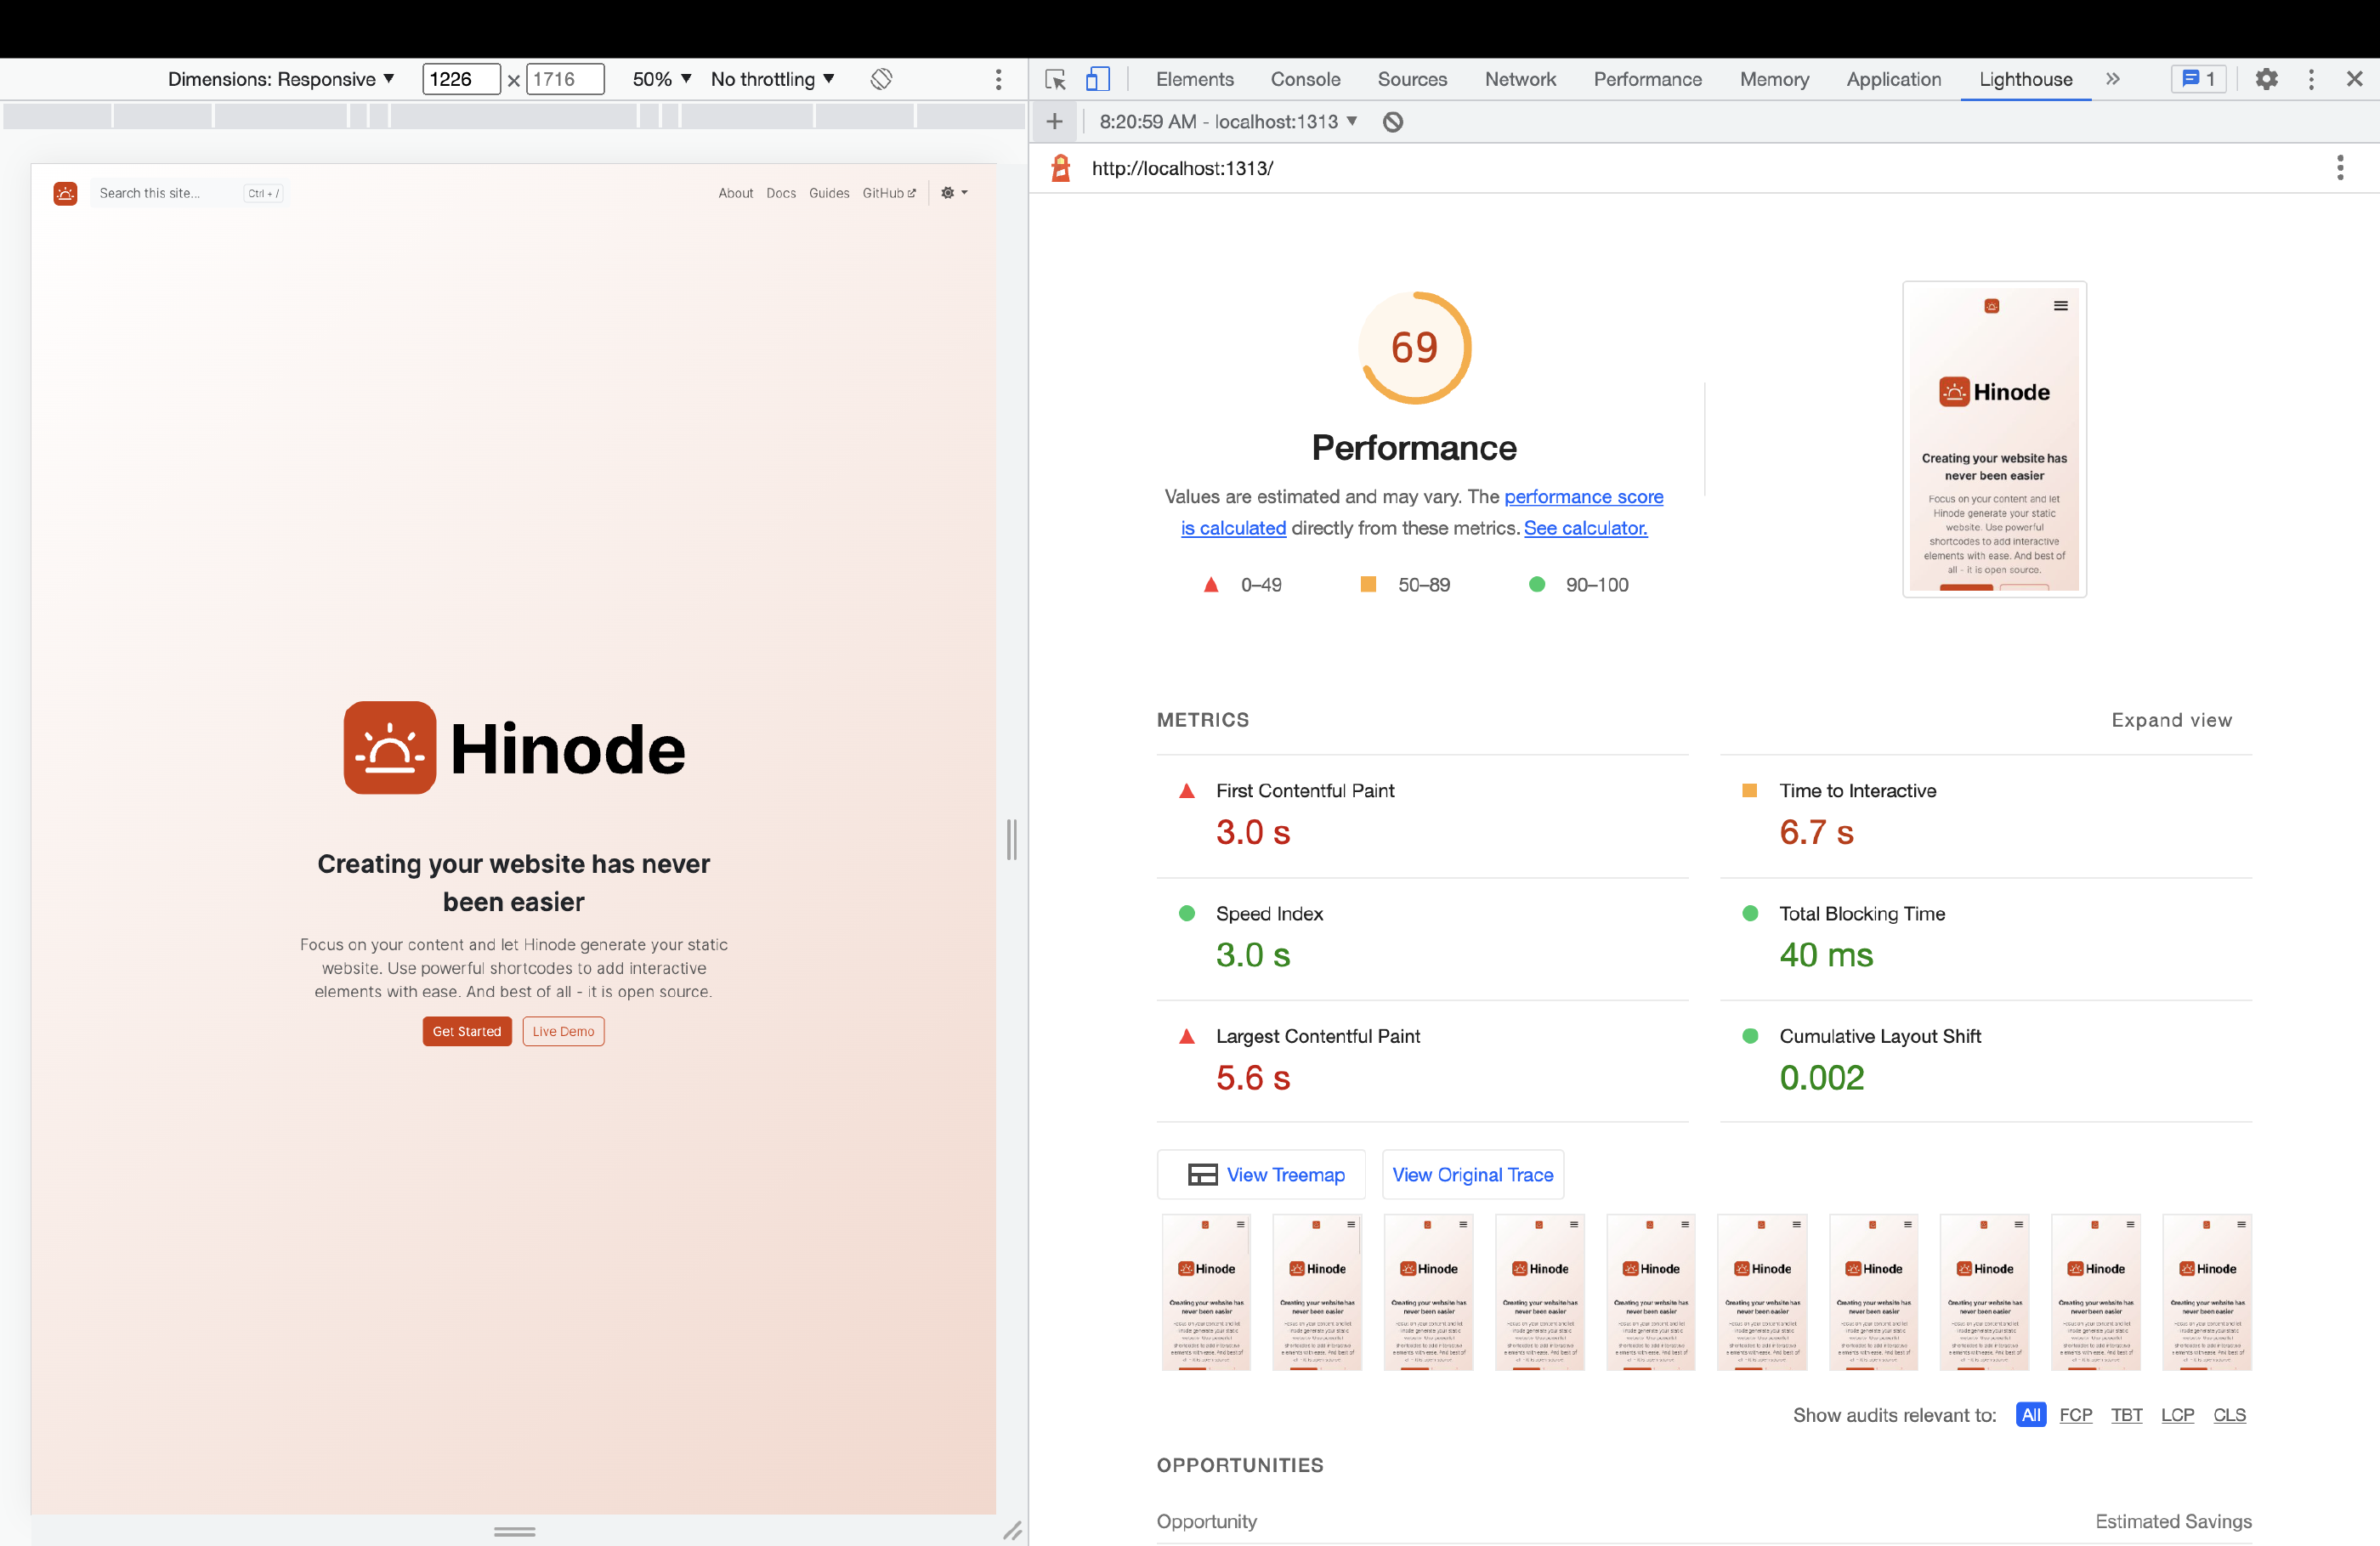Viewport: 2380px width, 1546px height.
Task: Open the Dimensions Responsive dropdown
Action: pyautogui.click(x=281, y=79)
